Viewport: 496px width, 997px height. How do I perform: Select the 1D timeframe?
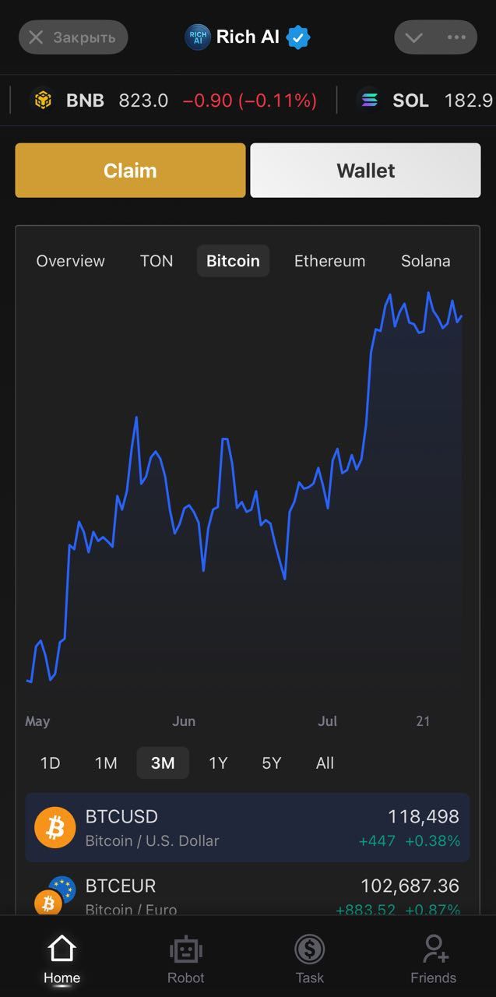point(50,763)
